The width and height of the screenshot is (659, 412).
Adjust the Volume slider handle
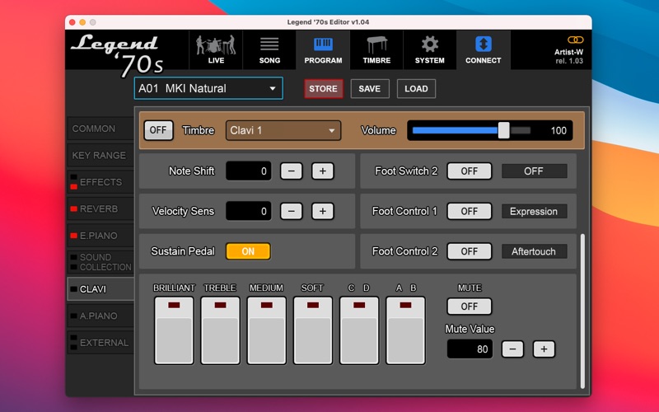(504, 130)
